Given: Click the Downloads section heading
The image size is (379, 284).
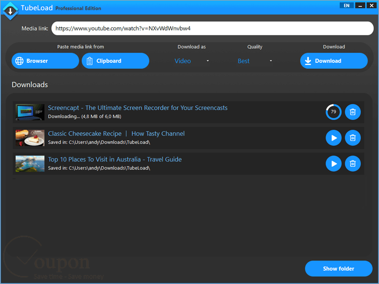Looking at the screenshot, I should [x=30, y=85].
